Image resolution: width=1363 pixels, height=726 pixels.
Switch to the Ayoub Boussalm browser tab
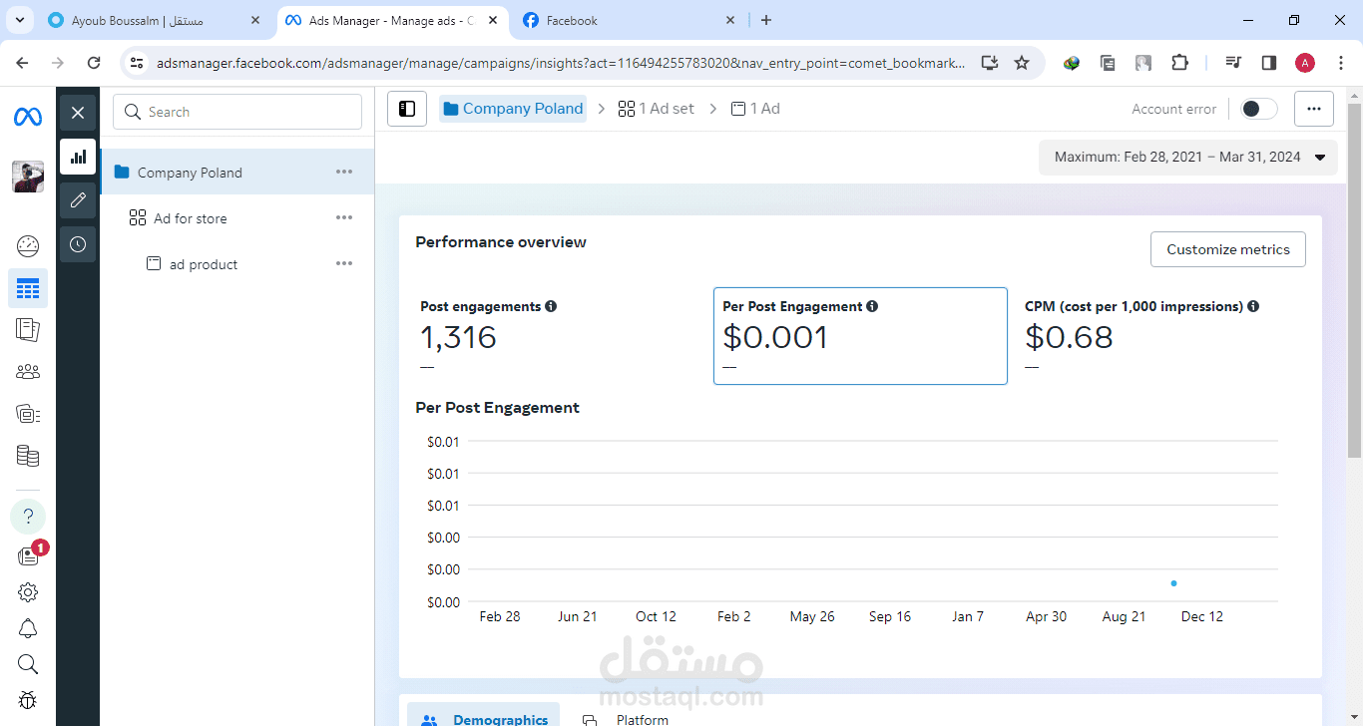pyautogui.click(x=156, y=20)
